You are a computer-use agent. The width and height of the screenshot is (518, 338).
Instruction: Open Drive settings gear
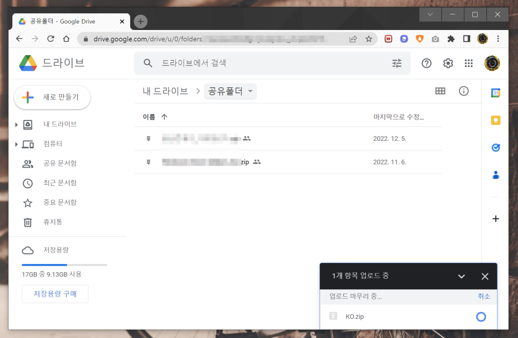click(448, 63)
